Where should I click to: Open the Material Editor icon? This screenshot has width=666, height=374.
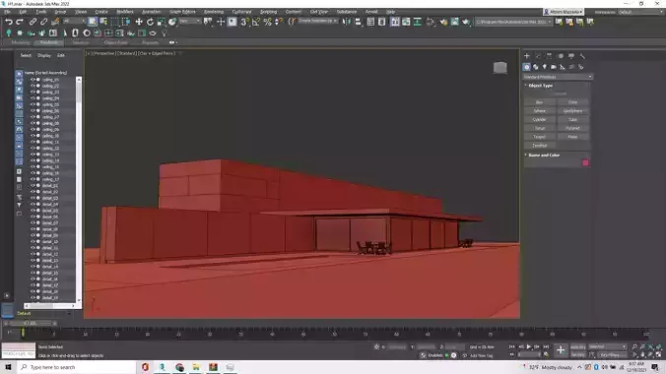(x=431, y=22)
